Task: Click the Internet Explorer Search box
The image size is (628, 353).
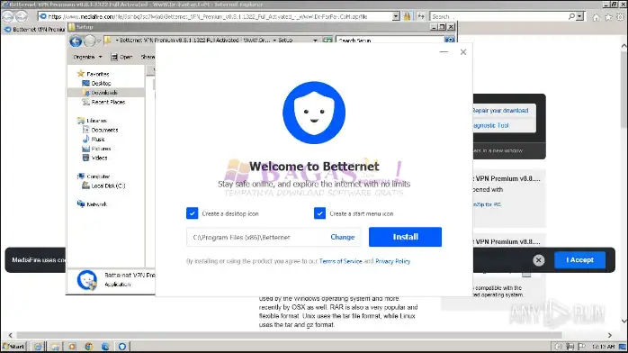Action: (498, 16)
